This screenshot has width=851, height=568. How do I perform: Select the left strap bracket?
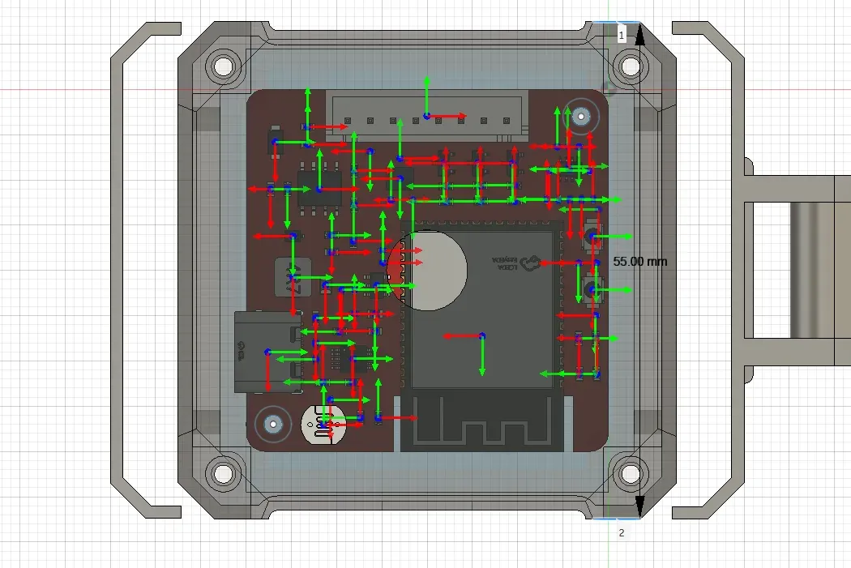click(x=145, y=270)
